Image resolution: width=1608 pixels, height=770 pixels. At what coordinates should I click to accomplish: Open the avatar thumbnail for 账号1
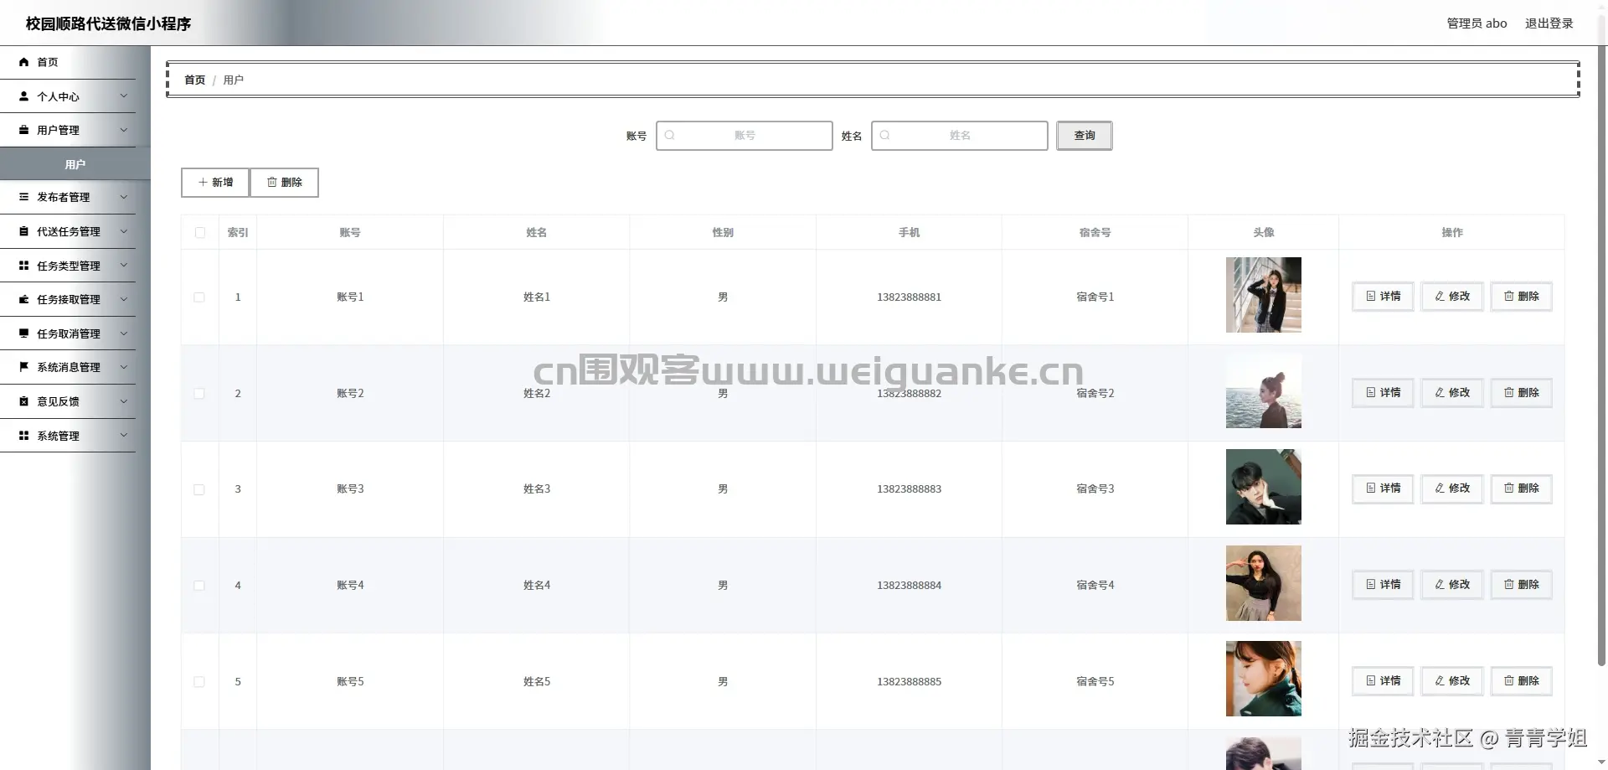point(1264,295)
